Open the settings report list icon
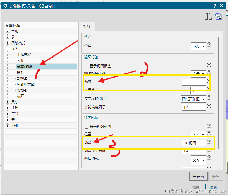This screenshot has height=195, width=228. pyautogui.click(x=218, y=17)
